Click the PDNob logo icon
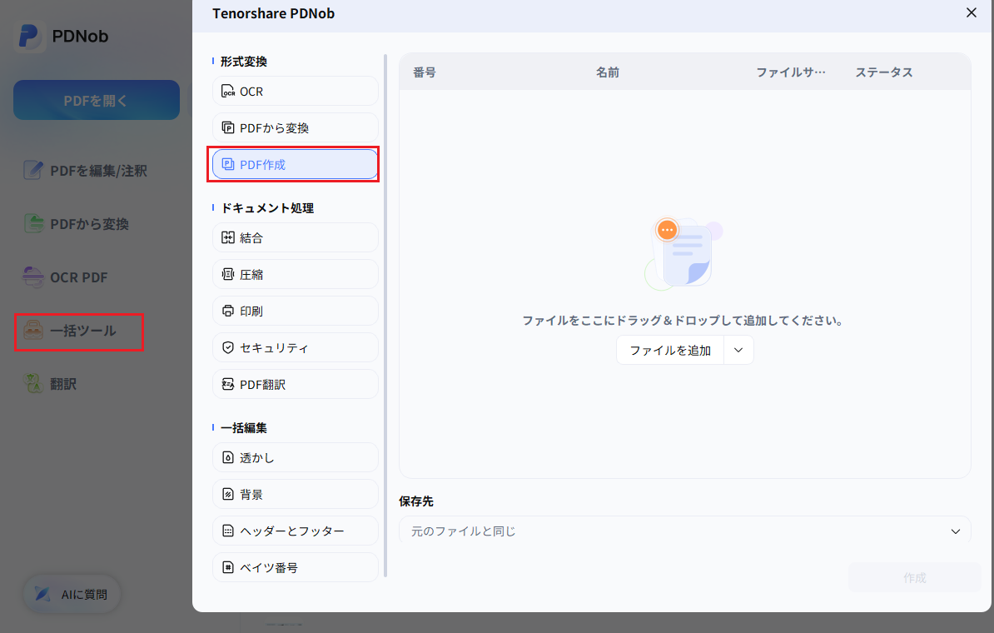Viewport: 994px width, 633px height. [29, 36]
